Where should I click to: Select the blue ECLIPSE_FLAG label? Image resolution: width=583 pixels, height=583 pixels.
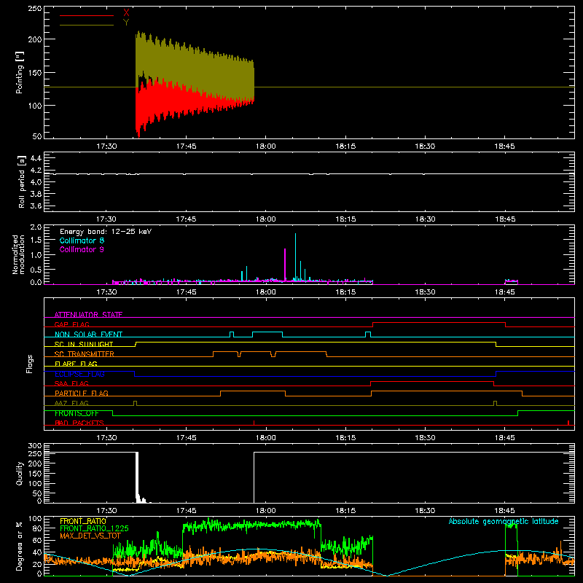pyautogui.click(x=79, y=374)
